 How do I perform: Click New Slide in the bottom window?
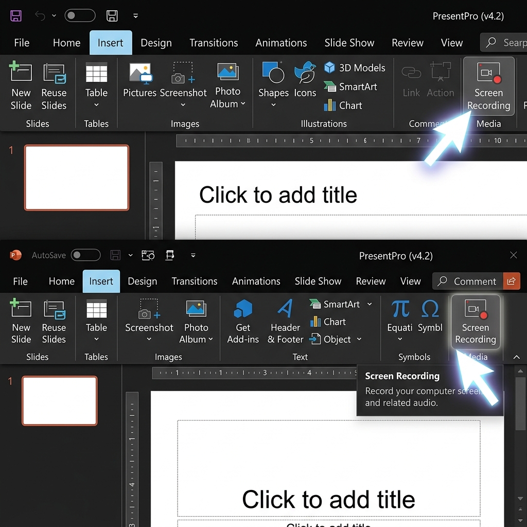pyautogui.click(x=21, y=321)
